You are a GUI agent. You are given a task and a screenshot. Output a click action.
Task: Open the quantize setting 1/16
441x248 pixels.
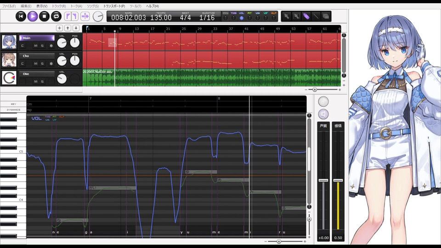tap(207, 17)
